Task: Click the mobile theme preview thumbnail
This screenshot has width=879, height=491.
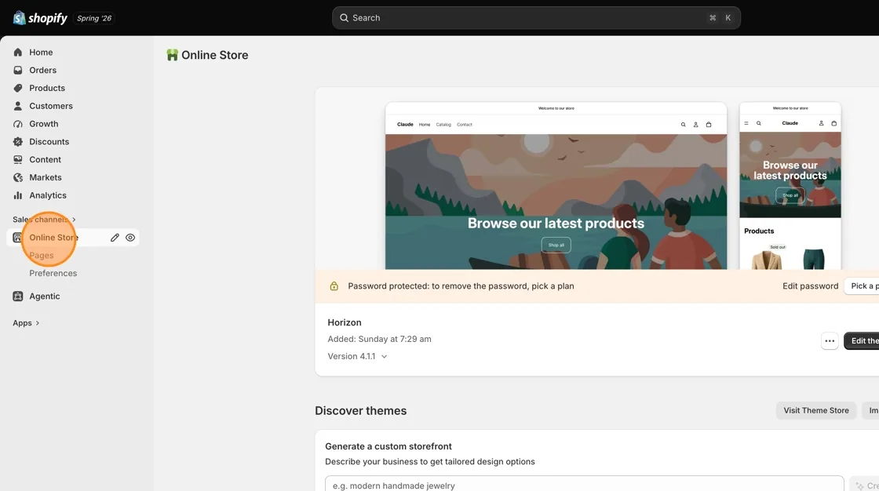Action: click(x=790, y=186)
